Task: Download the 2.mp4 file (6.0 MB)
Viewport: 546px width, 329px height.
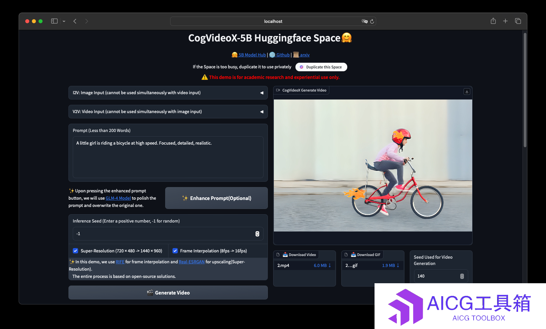Action: tap(322, 266)
